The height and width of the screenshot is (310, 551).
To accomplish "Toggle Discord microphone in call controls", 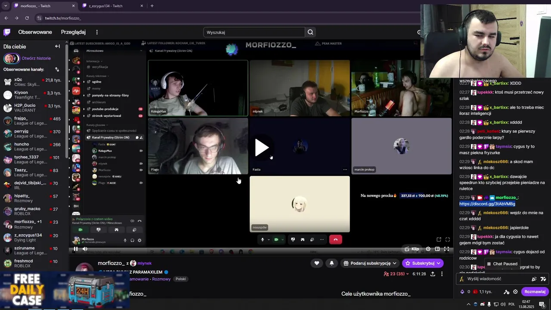I will (262, 240).
